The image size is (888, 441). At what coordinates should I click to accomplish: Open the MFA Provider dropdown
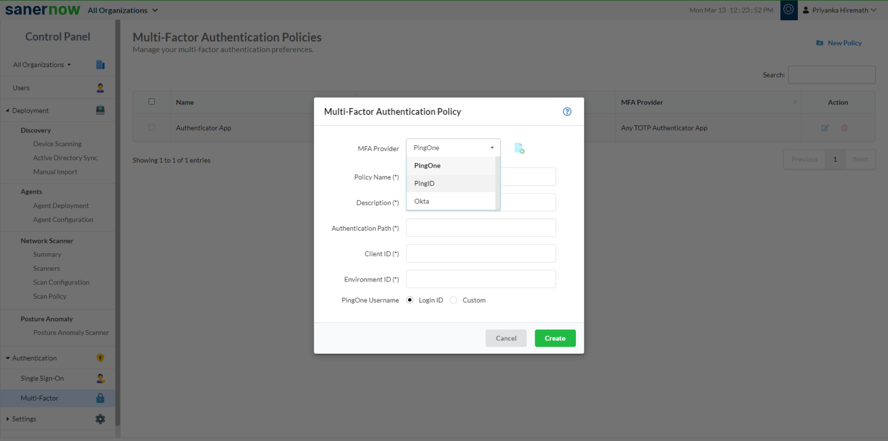(453, 148)
